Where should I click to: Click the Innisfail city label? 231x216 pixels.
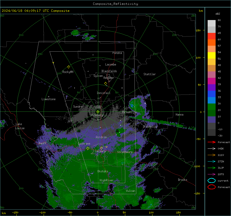point(103,93)
